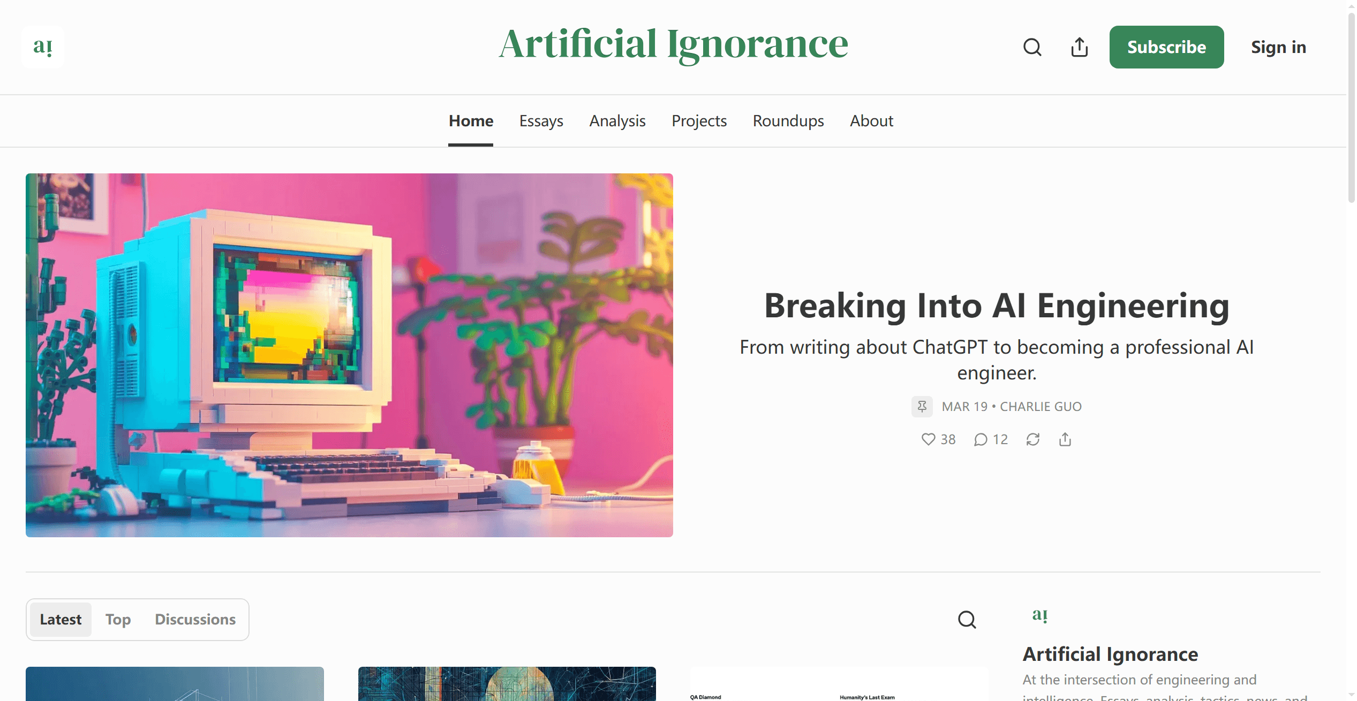
Task: Restack the featured post
Action: point(1033,439)
